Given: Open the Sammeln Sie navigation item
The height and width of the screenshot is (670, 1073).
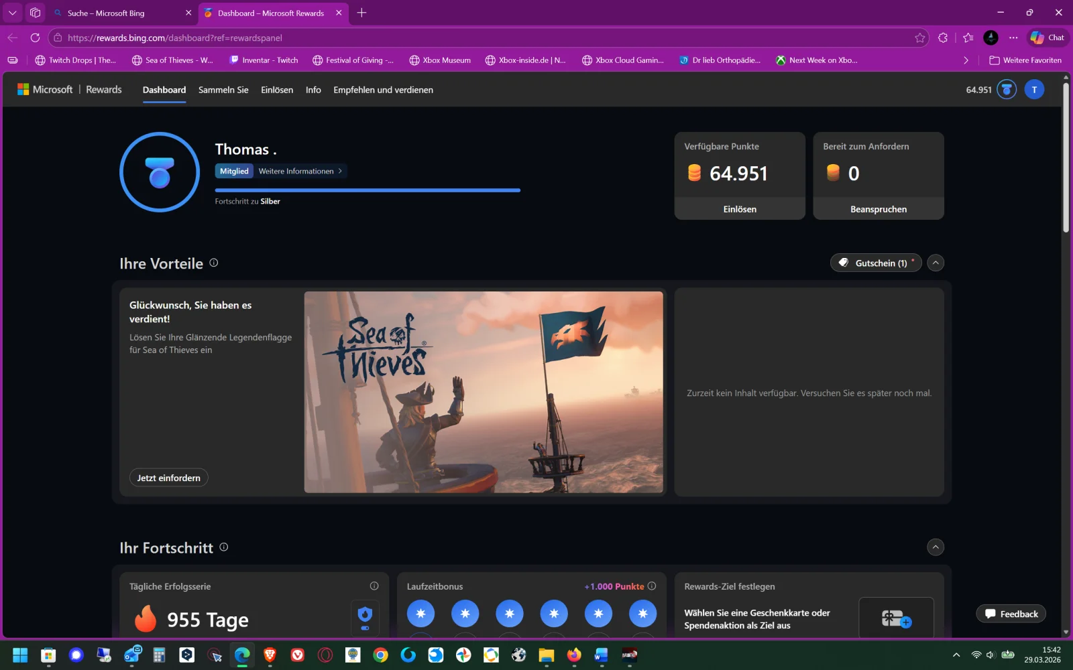Looking at the screenshot, I should [223, 90].
